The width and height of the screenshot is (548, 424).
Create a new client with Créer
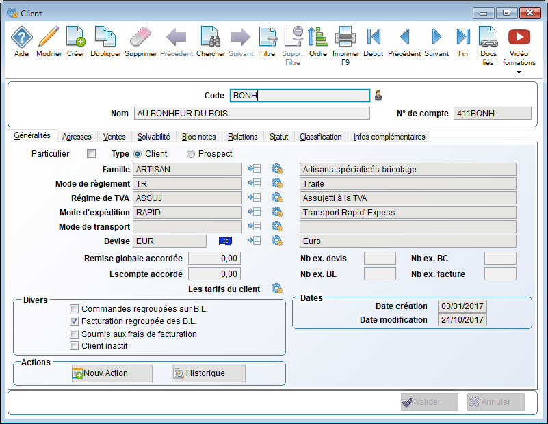tap(75, 37)
